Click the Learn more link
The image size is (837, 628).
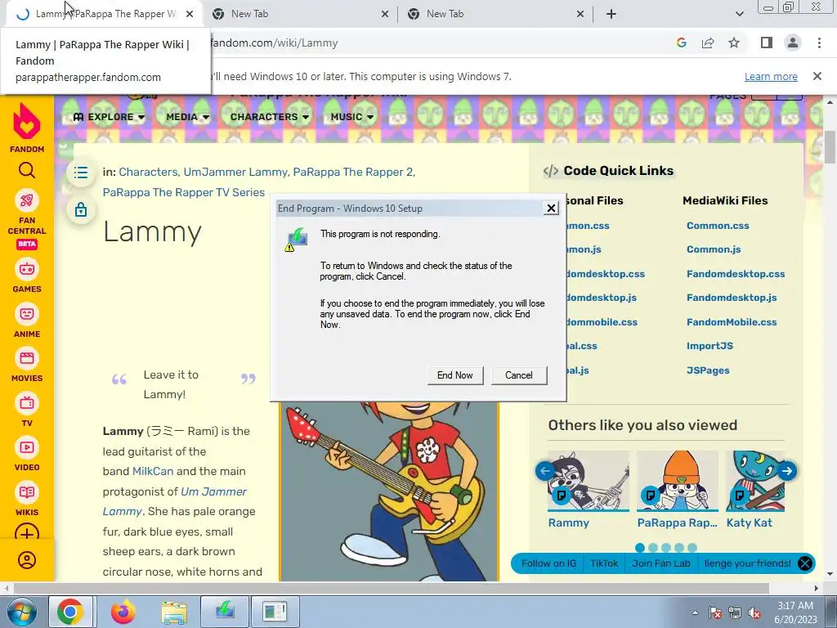pos(771,76)
